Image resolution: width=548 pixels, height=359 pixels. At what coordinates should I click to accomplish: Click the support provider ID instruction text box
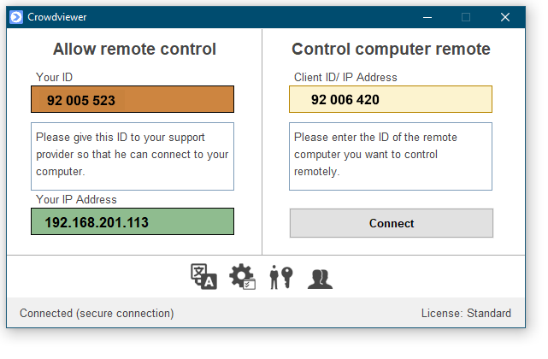pos(133,156)
